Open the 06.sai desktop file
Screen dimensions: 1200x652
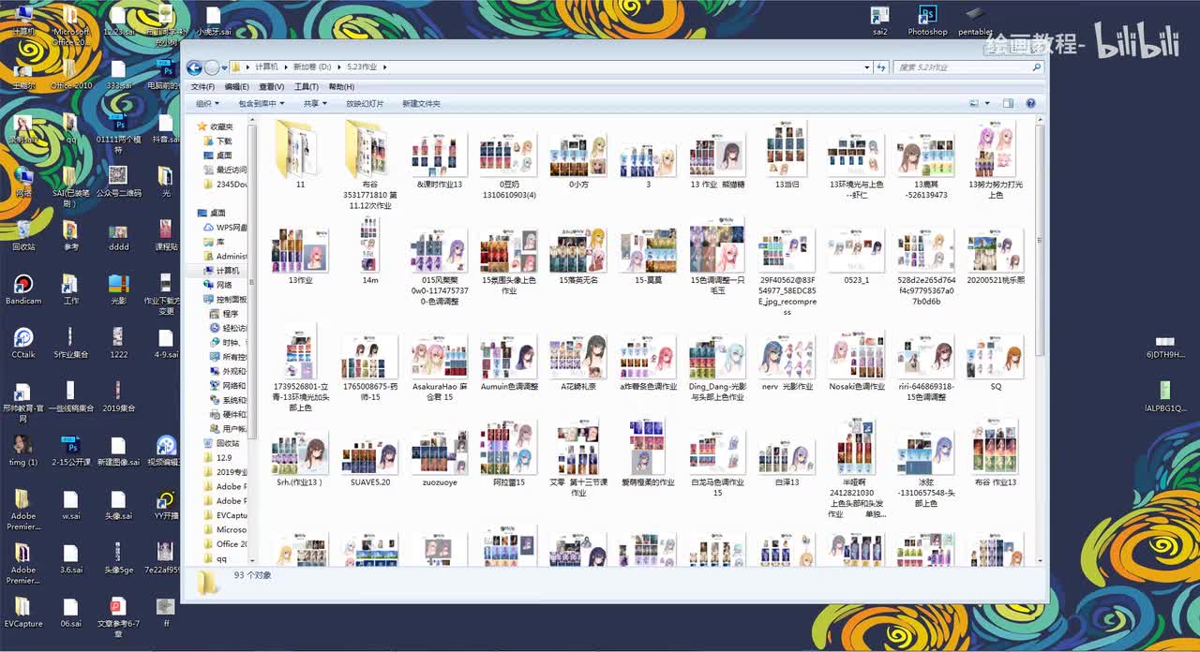point(70,612)
